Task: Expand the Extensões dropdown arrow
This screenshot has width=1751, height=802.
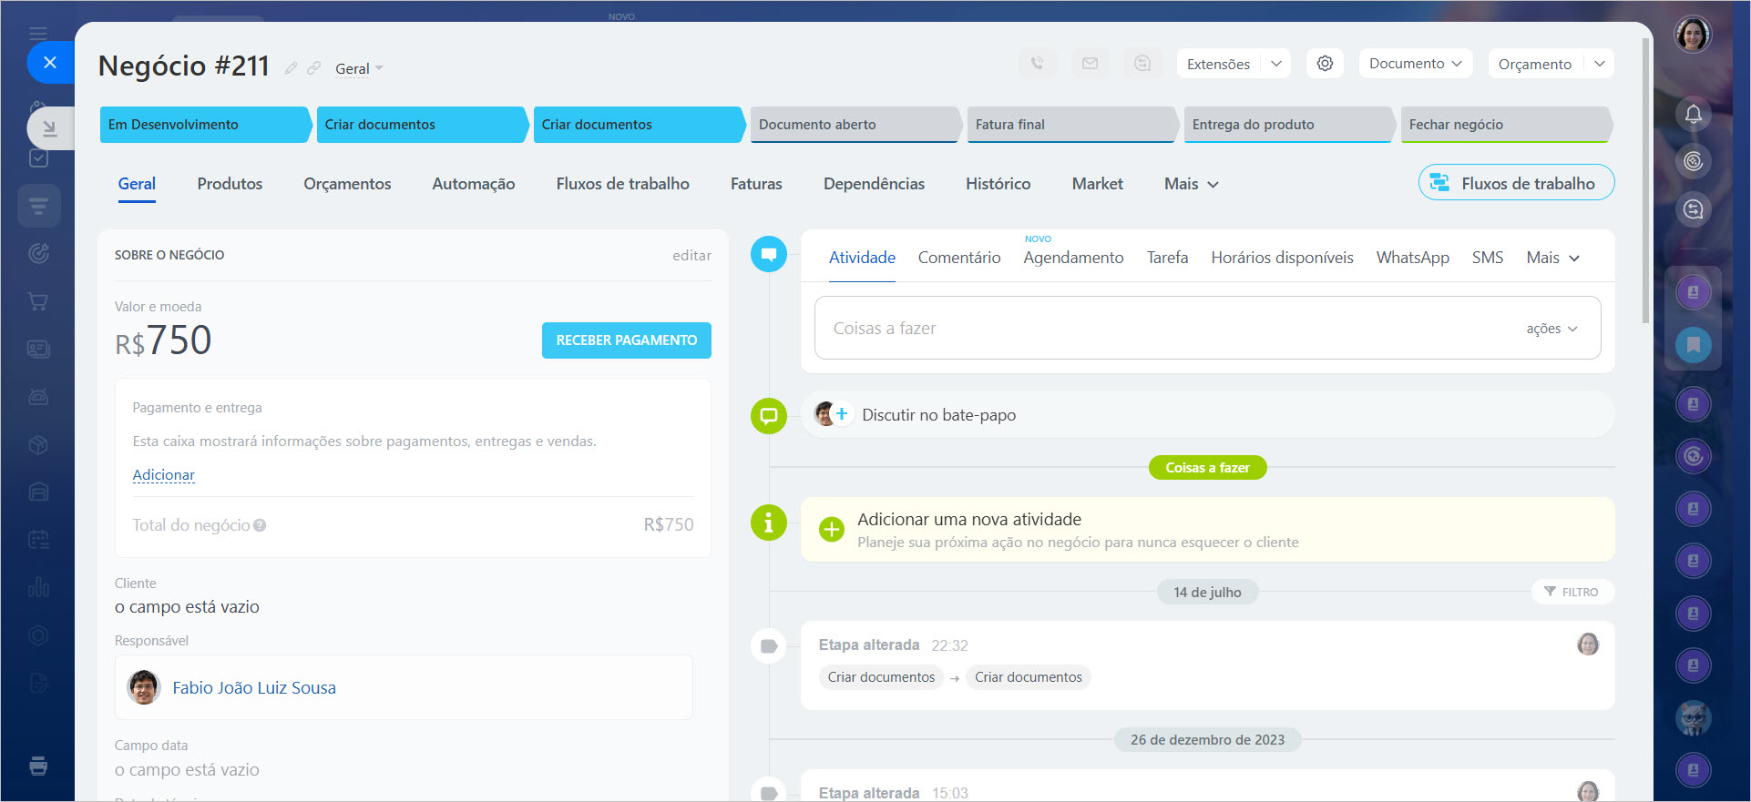Action: pos(1276,64)
